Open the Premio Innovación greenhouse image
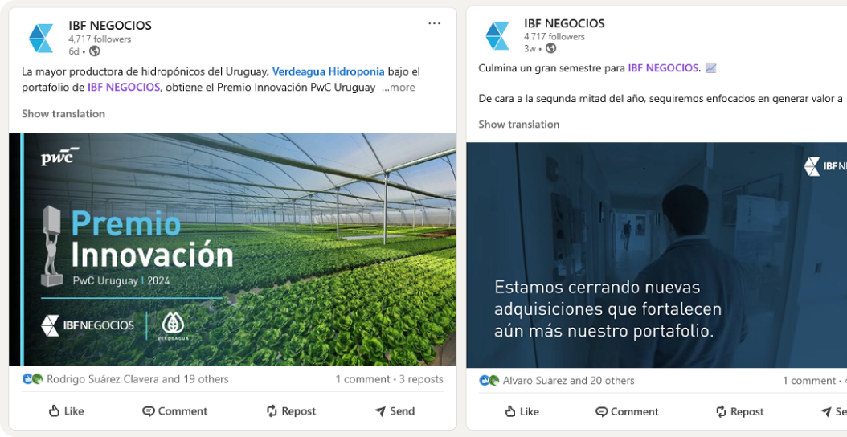Screen dimensions: 847x437 point(232,250)
